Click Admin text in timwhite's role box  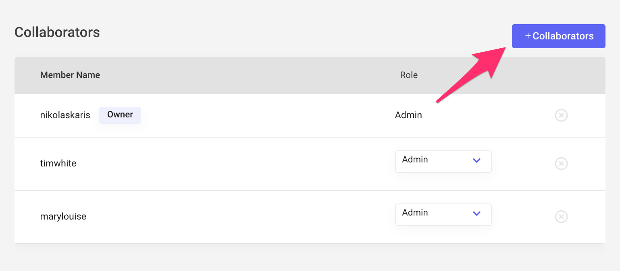tap(415, 160)
